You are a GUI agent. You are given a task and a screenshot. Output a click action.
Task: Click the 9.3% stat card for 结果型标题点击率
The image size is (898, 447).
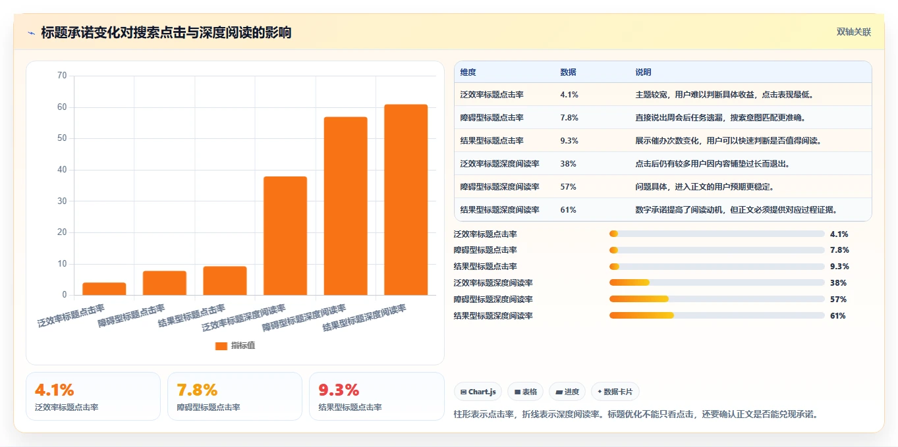coord(377,396)
